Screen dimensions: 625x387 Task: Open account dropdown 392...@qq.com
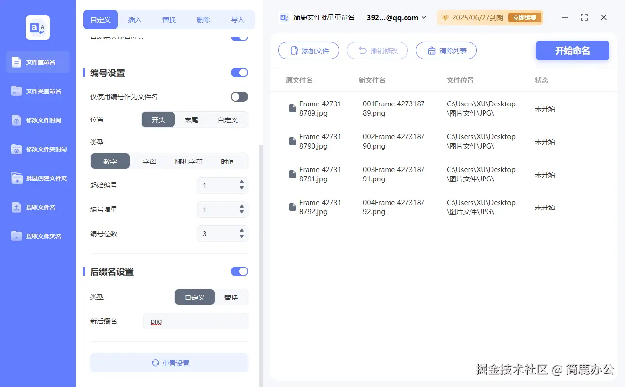click(396, 17)
